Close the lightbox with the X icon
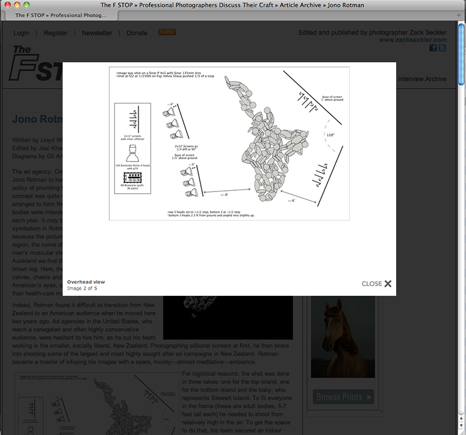466x435 pixels. coord(388,284)
